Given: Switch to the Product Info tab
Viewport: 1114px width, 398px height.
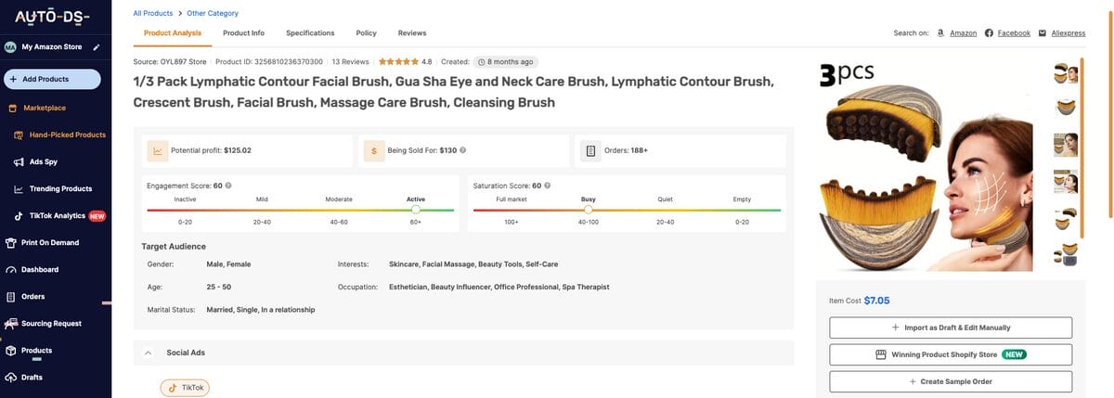Looking at the screenshot, I should [x=243, y=33].
